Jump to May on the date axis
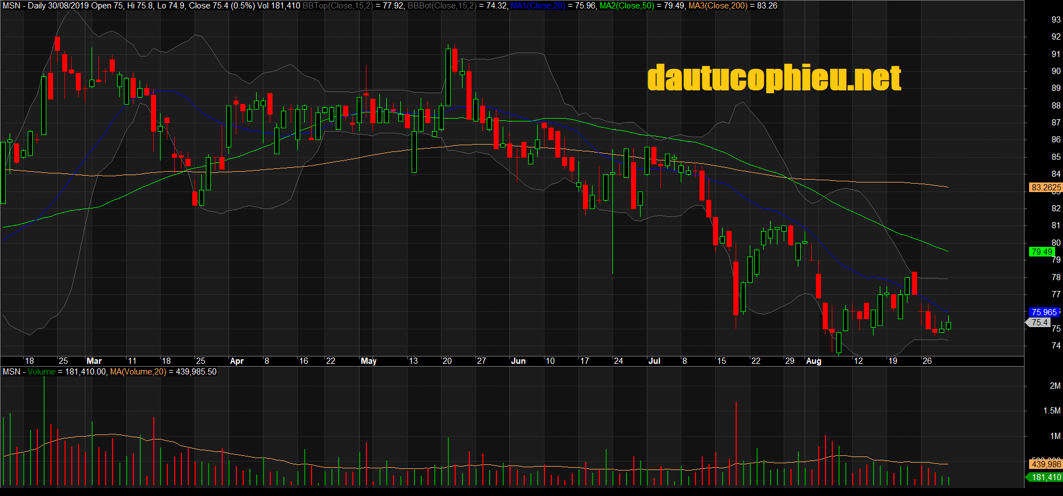This screenshot has height=496, width=1063. pos(369,361)
